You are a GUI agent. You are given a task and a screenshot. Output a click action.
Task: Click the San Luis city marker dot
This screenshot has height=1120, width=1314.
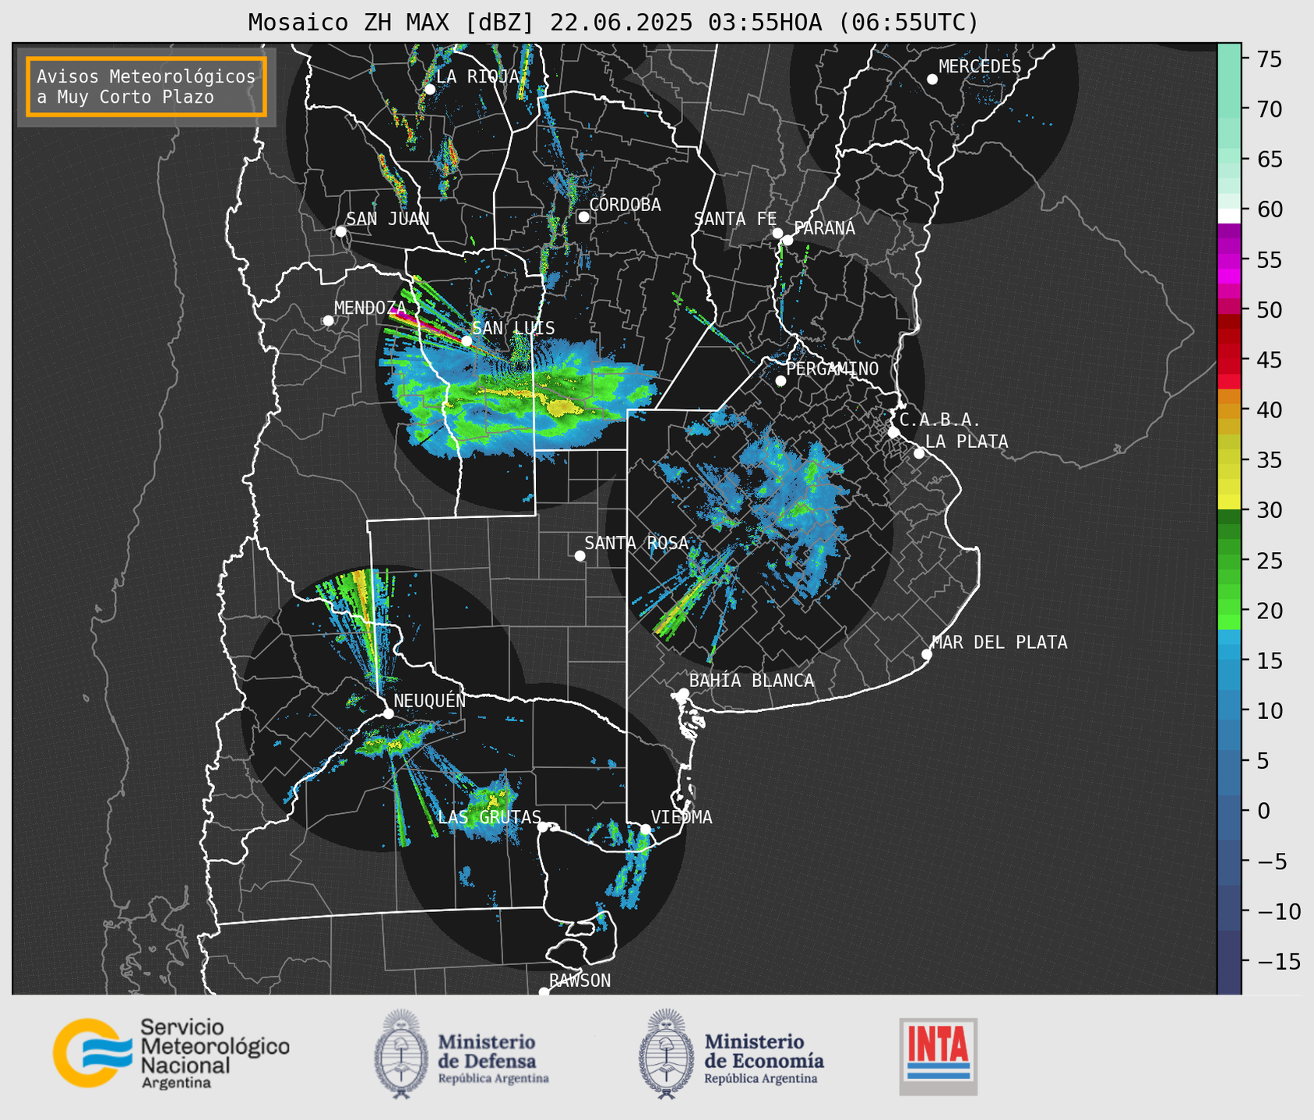click(467, 341)
